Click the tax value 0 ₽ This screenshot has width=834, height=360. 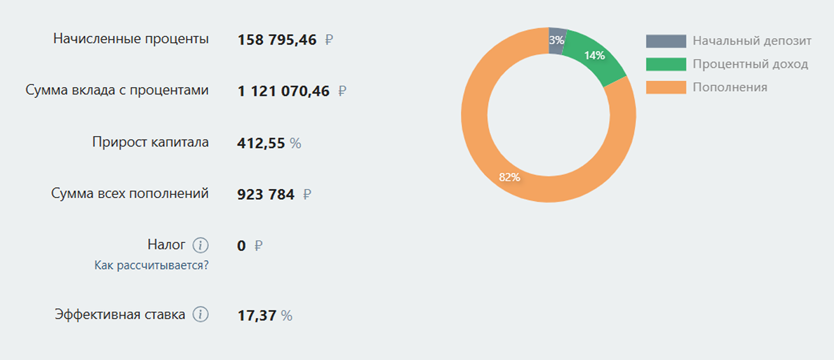250,246
